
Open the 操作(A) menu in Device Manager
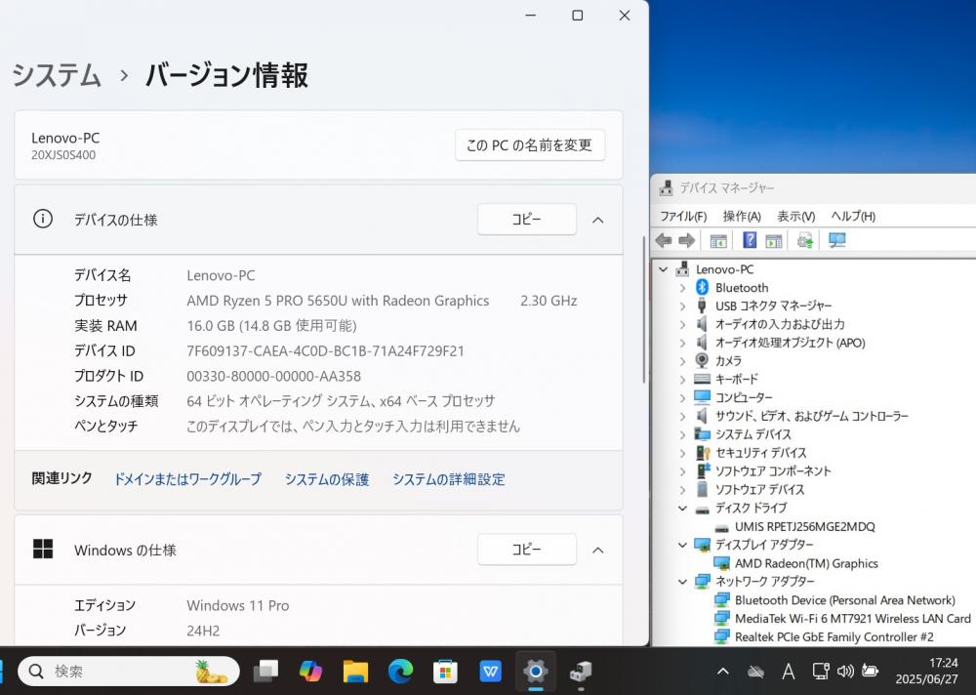[x=742, y=216]
